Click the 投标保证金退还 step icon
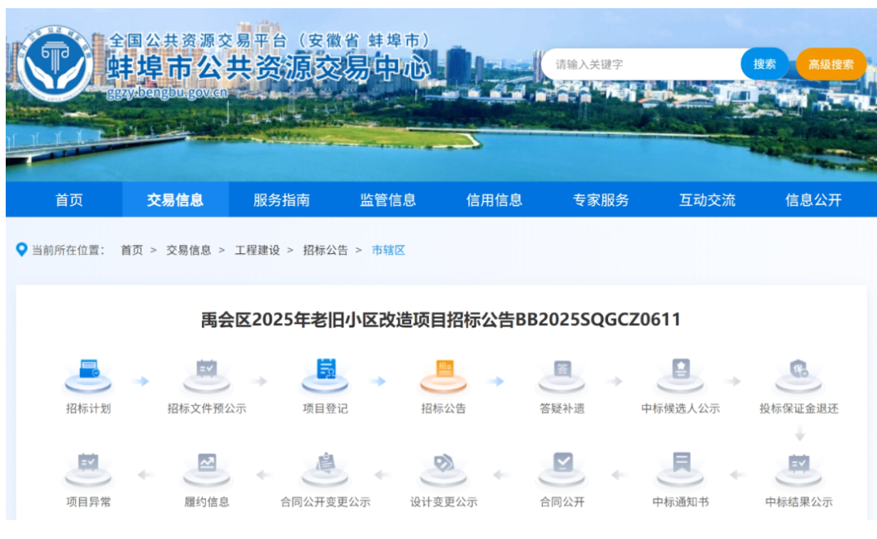This screenshot has height=539, width=877. tap(799, 375)
